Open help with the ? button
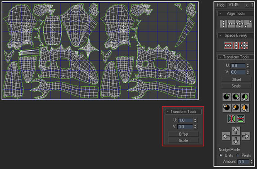257x169 pixels. (252, 5)
